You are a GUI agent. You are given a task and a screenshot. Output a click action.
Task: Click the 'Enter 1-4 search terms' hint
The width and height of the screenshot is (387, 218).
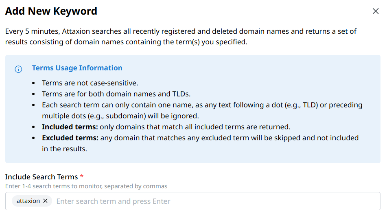(86, 186)
